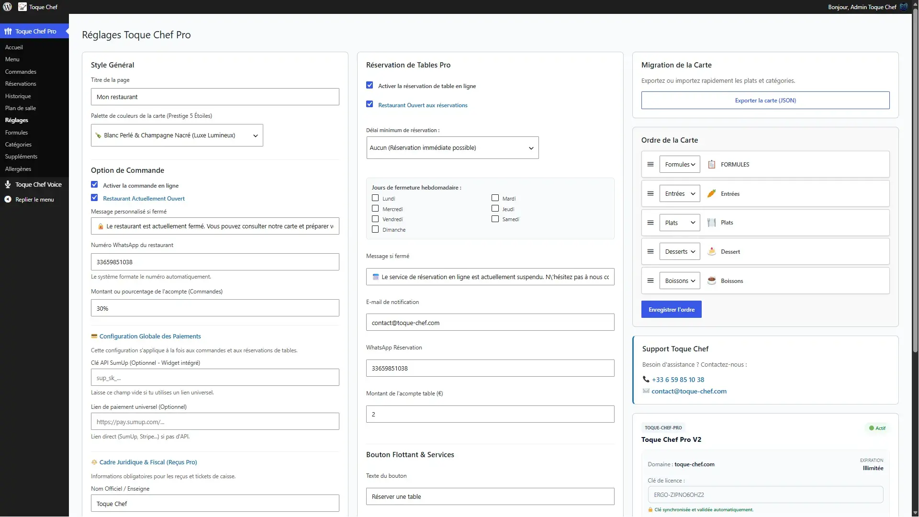919x517 pixels.
Task: Click the Toque Chef site icon in admin bar
Action: (x=22, y=7)
